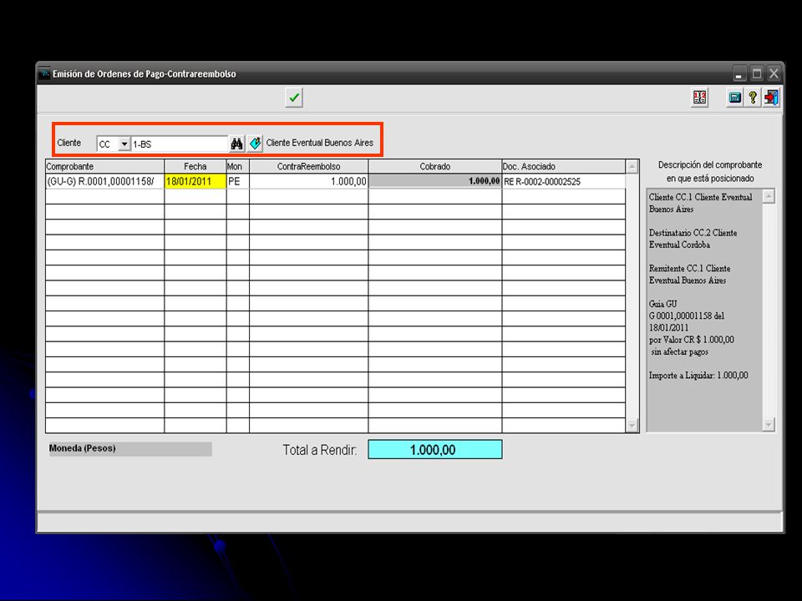Screen dimensions: 802x601
Task: Minimize the Emisión de Ordenes window
Action: click(x=739, y=74)
